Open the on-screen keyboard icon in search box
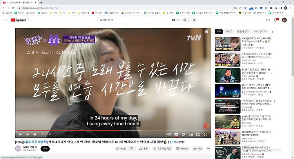This screenshot has width=294, height=159. [173, 20]
